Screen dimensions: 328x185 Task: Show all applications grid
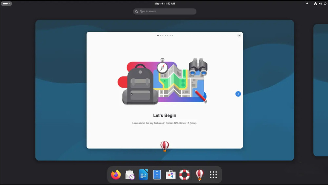click(214, 175)
